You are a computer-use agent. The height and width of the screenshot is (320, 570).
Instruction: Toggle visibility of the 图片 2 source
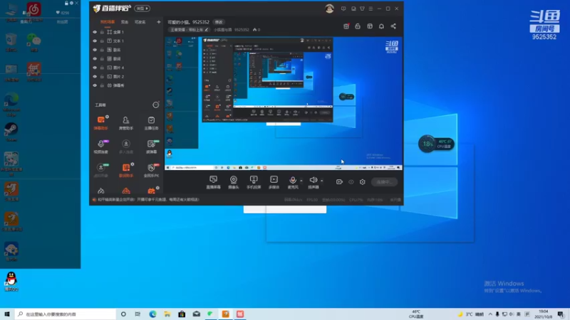[95, 77]
